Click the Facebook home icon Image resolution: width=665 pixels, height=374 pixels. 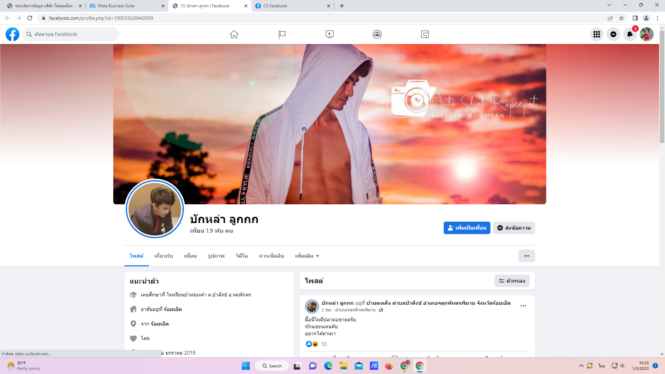click(x=234, y=34)
